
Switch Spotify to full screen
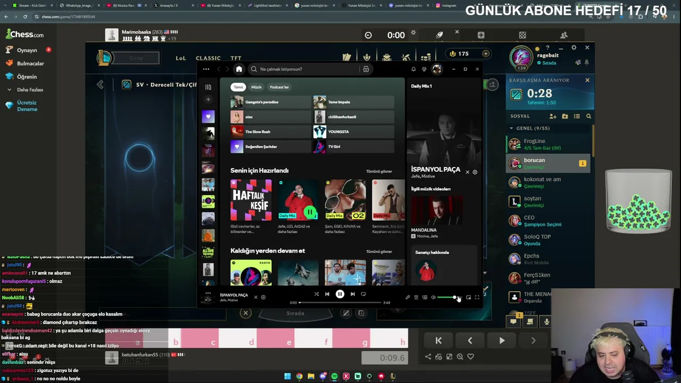coord(477,297)
